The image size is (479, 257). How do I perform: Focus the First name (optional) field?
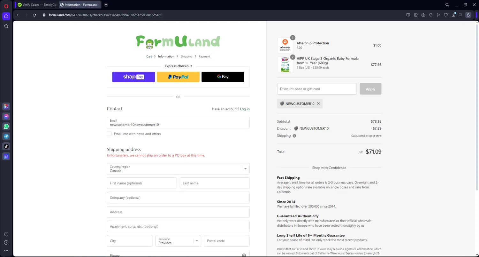(x=142, y=183)
